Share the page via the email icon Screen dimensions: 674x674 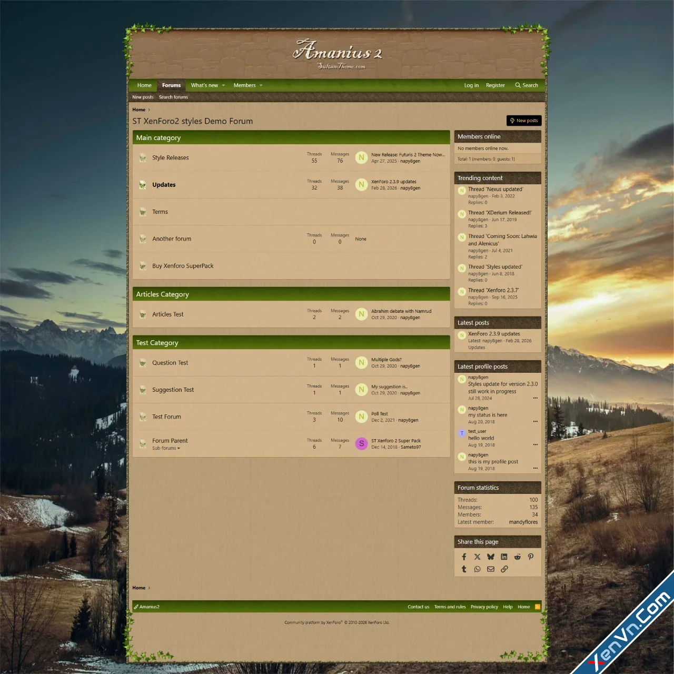(x=490, y=569)
